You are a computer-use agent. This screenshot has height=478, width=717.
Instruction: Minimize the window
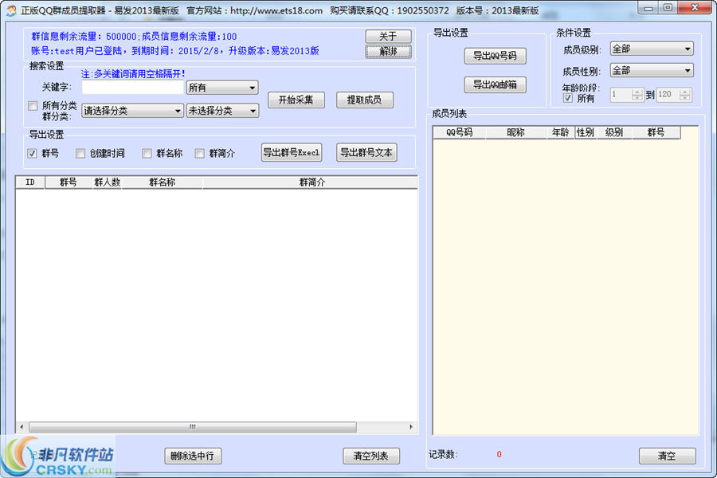coord(648,8)
